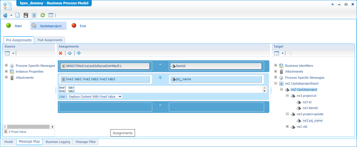Save the model using the floppy disk icon
Image resolution: width=357 pixels, height=147 pixels.
coord(26,15)
